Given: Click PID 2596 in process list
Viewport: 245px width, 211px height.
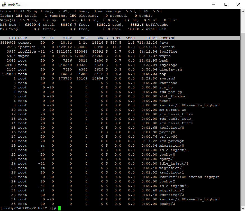Looking at the screenshot, I should click(x=11, y=47).
